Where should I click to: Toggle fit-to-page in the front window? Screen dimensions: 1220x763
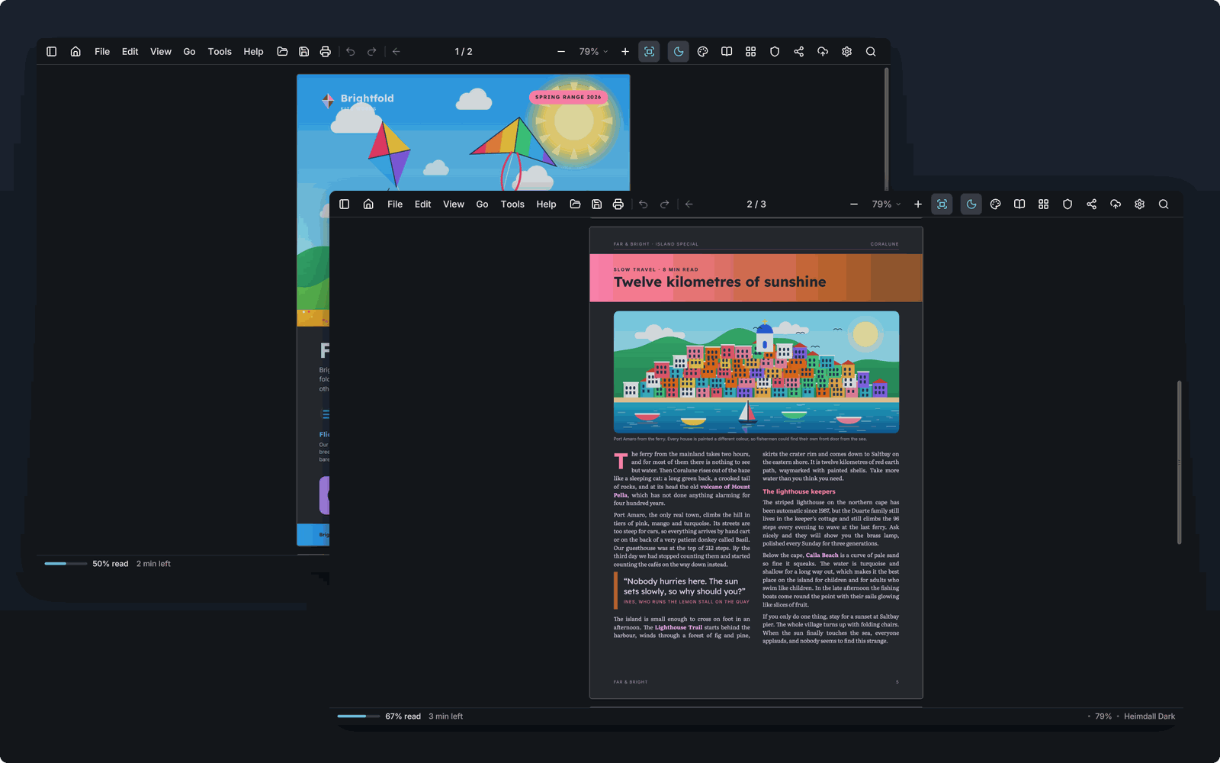(x=942, y=204)
